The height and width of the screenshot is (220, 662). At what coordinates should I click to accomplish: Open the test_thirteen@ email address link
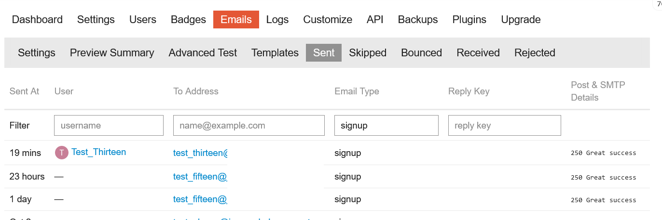pos(200,153)
